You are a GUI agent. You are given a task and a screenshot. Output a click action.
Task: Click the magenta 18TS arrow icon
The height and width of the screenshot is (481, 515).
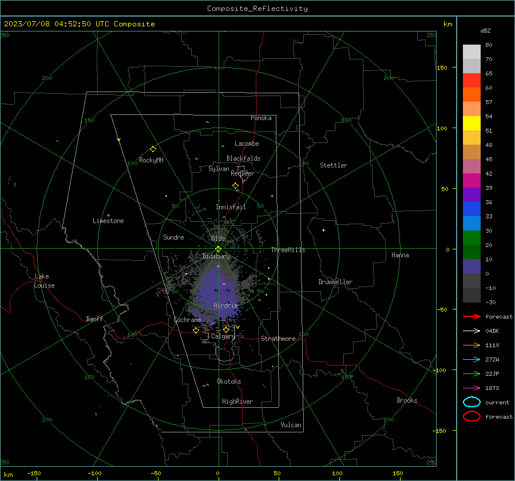coord(472,388)
